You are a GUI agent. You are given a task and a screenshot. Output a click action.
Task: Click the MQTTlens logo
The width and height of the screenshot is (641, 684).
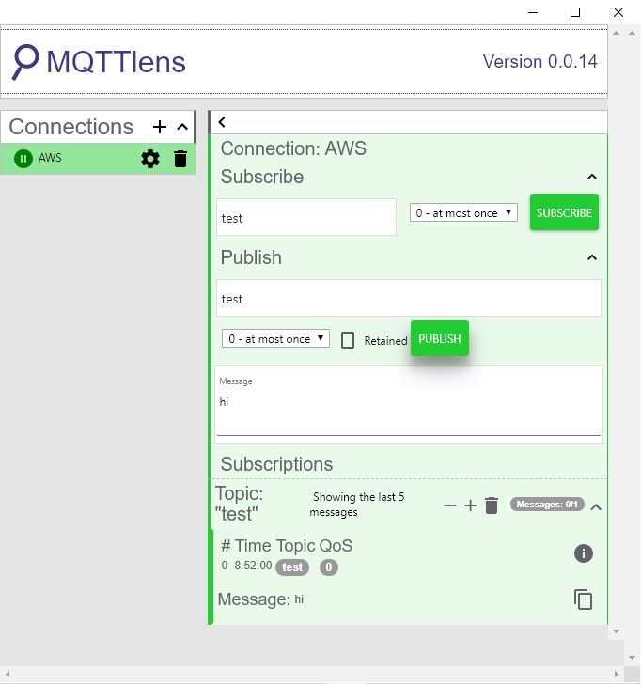click(x=99, y=62)
